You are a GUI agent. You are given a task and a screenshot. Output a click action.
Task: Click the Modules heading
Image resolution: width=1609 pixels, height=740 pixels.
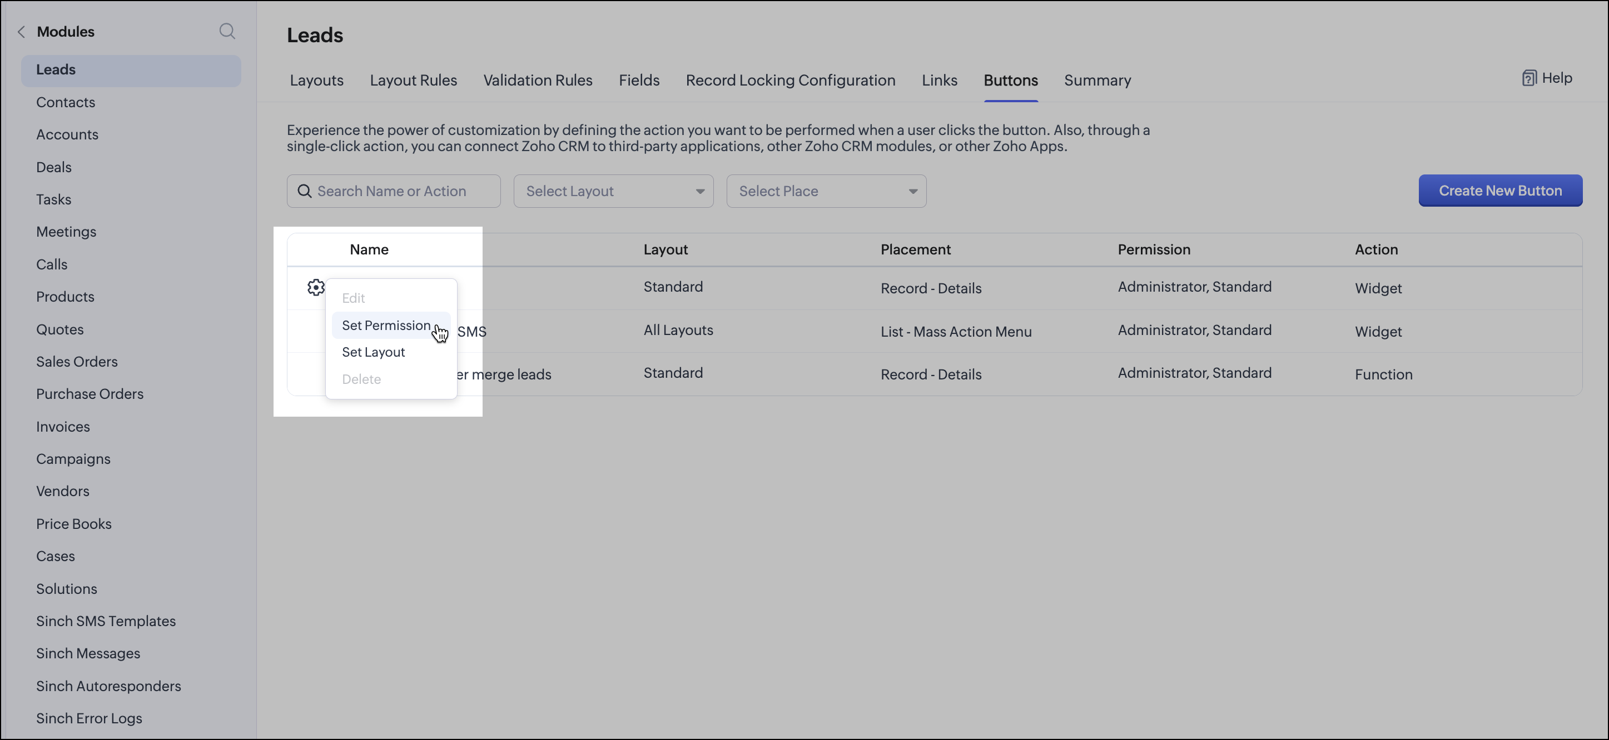point(66,32)
